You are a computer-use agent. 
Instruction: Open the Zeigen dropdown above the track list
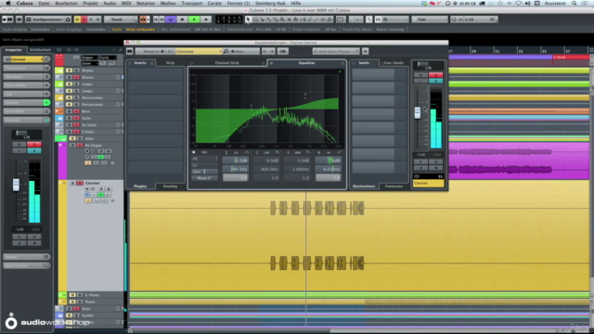(x=90, y=58)
